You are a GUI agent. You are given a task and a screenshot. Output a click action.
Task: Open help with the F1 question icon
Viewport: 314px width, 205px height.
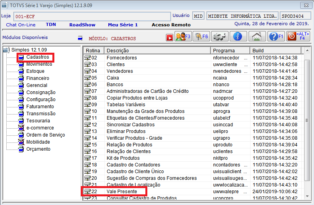[276, 37]
